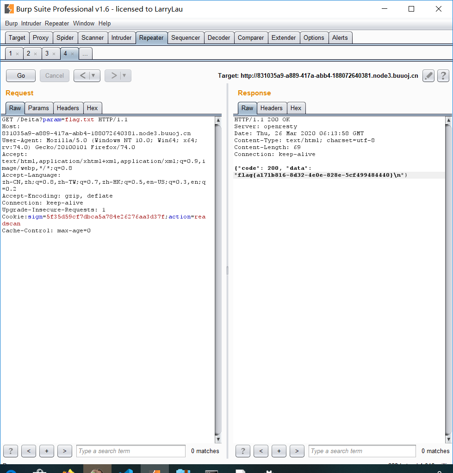Send the request with Go

21,76
